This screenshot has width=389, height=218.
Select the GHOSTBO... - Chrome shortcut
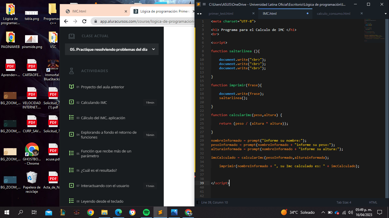(32, 154)
